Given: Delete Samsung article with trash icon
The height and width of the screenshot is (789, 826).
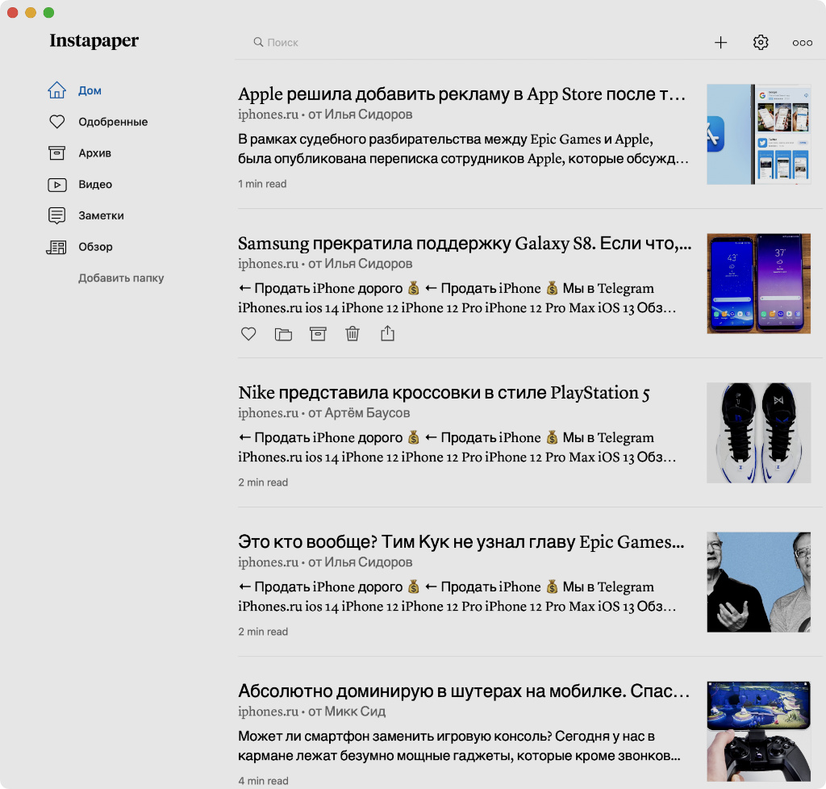Looking at the screenshot, I should 353,334.
